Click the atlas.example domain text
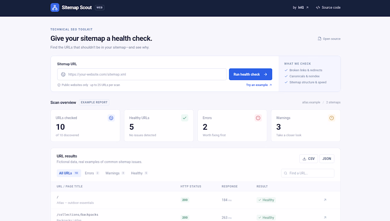 tap(311, 102)
